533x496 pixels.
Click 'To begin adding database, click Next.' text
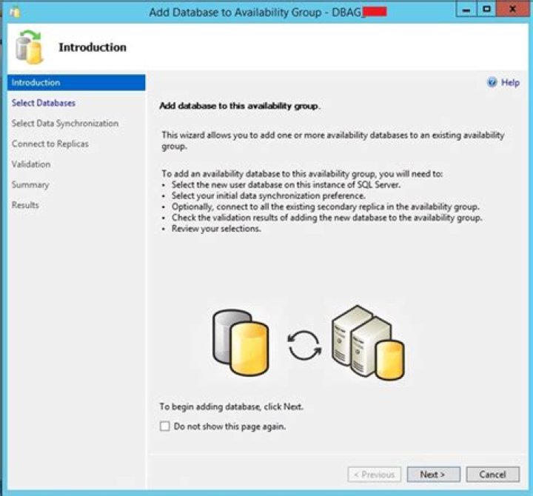click(232, 406)
